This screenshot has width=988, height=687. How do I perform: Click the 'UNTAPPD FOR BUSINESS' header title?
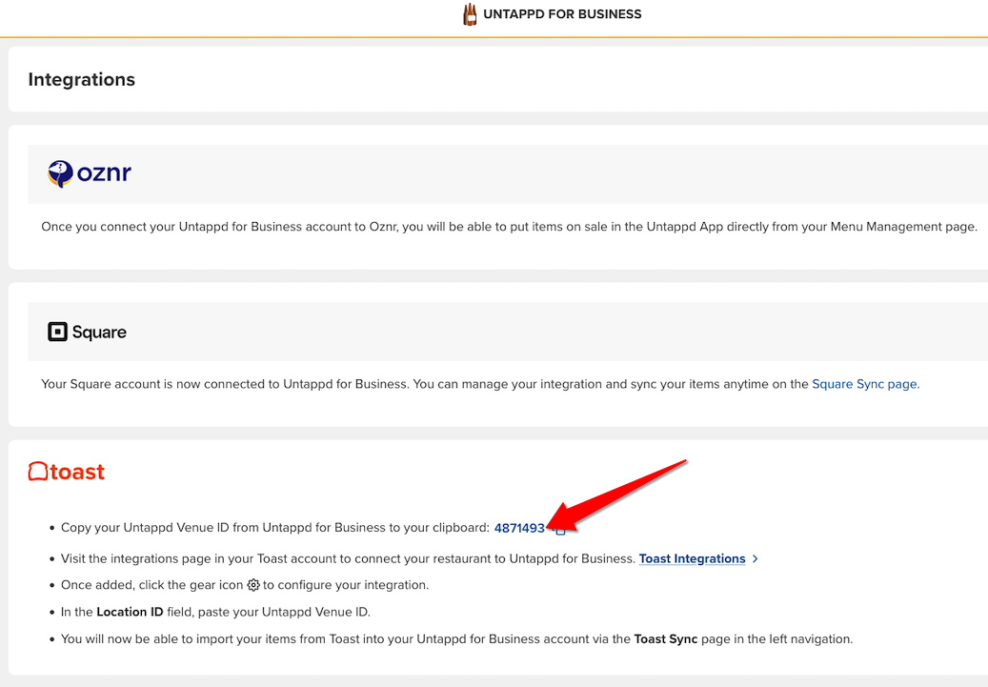coord(562,14)
